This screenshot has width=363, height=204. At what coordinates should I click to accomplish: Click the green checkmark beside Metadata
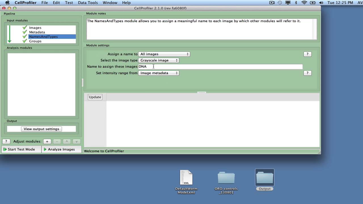click(25, 32)
